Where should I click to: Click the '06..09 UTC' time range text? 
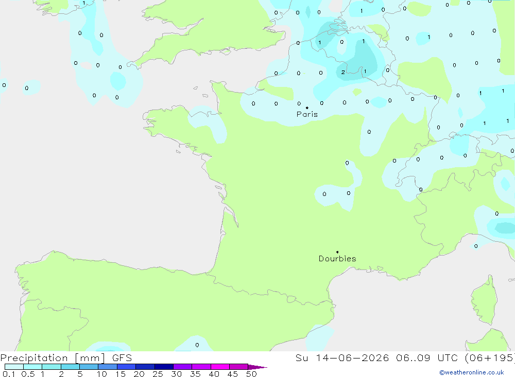(426, 357)
